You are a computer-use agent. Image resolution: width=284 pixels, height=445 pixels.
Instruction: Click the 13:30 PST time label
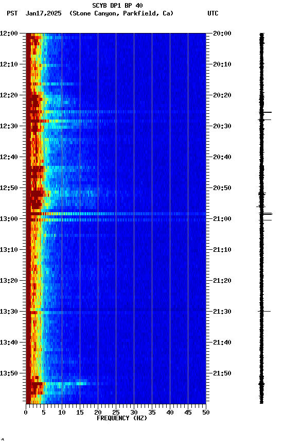click(9, 312)
